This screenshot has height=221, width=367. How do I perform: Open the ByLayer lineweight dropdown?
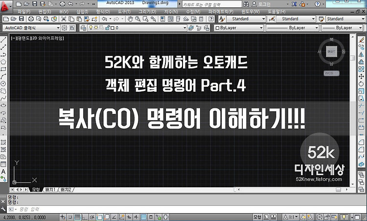tap(342, 28)
